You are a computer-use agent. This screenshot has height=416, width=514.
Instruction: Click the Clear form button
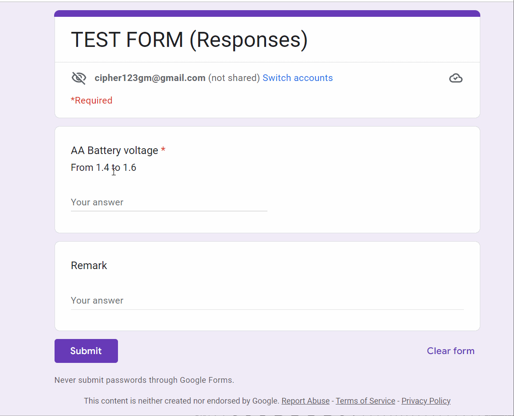tap(450, 351)
